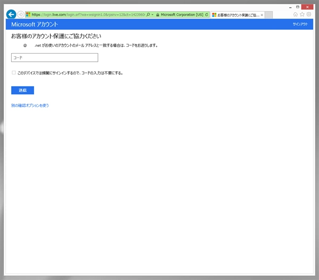Click the コード input field
Image resolution: width=319 pixels, height=280 pixels.
click(55, 57)
